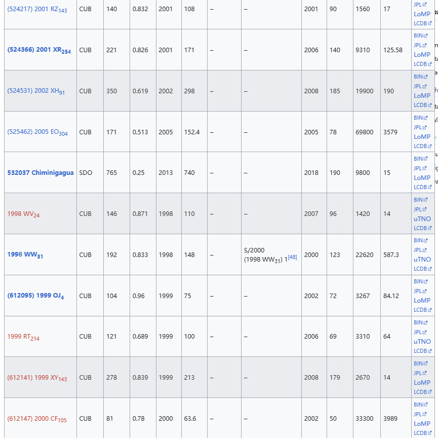Viewport: 438px width, 438px height.
Task: Click the 1998 WW31 bold object link
Action: pos(25,255)
